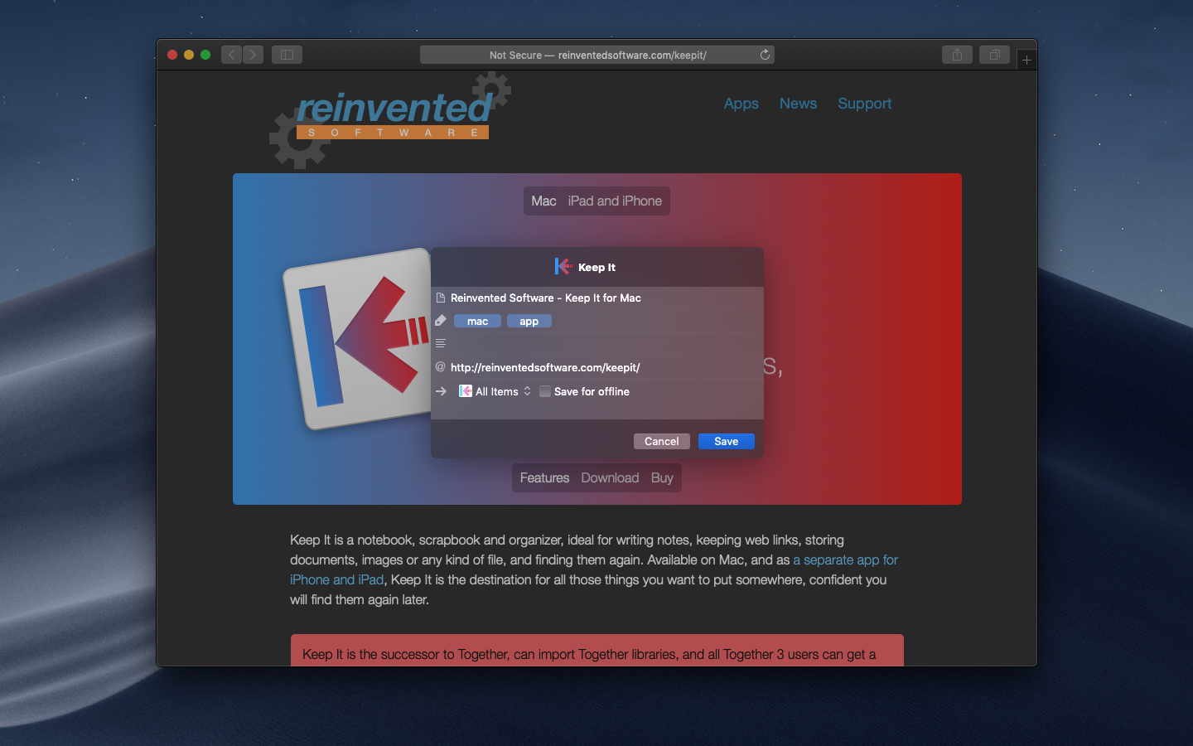
Task: Switch to the Download tab
Action: [610, 477]
